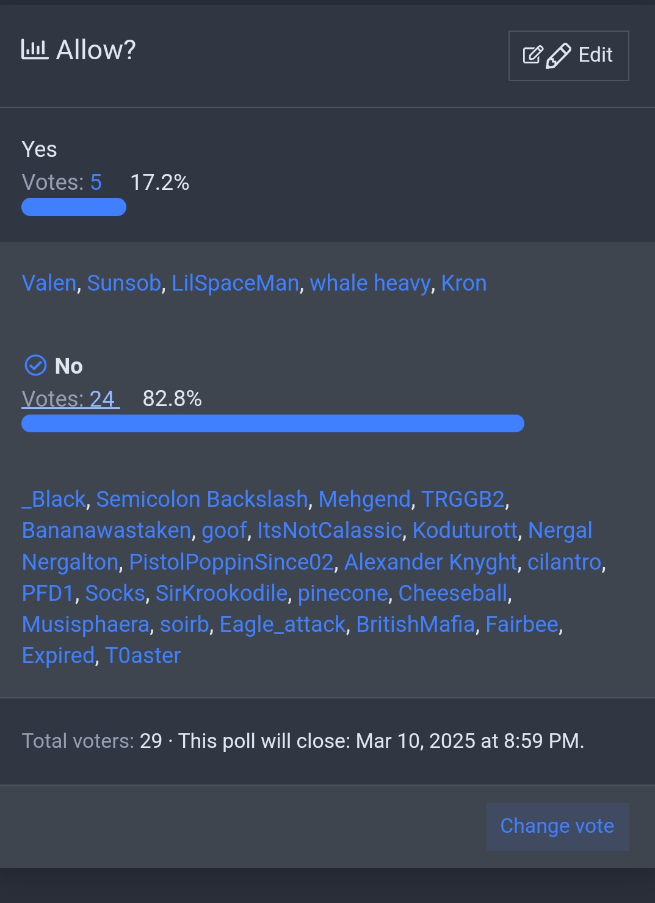Click the poll bar-chart icon
Viewport: 655px width, 903px height.
pyautogui.click(x=35, y=49)
